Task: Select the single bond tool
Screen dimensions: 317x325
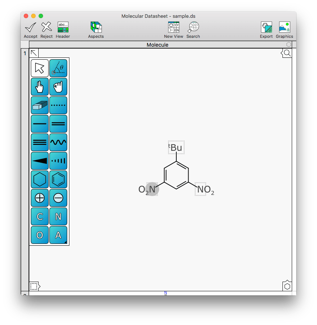Action: coord(39,124)
